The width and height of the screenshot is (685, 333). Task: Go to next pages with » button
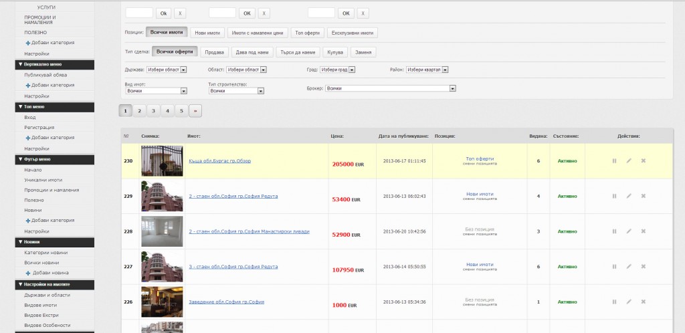click(195, 111)
